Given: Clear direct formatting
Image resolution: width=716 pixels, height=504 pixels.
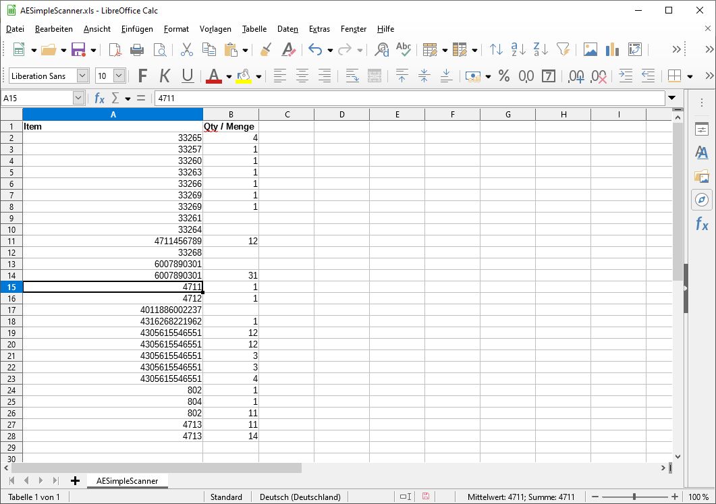Looking at the screenshot, I should (289, 49).
